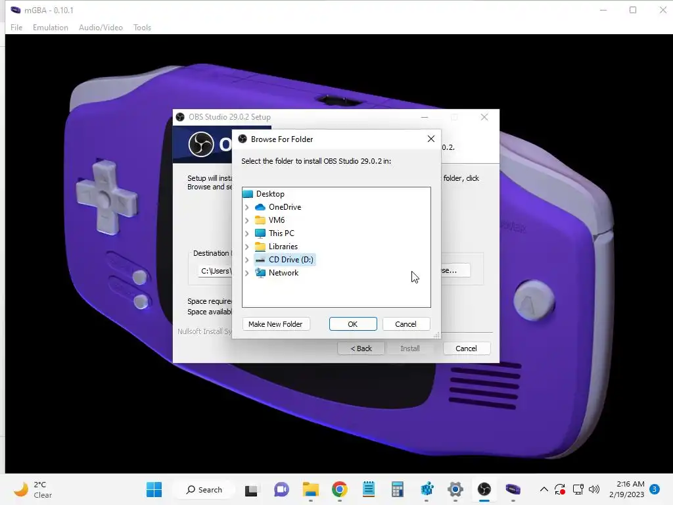Open Google Chrome from taskbar
The width and height of the screenshot is (673, 505).
(340, 489)
